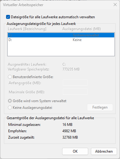This screenshot has width=120, height=159.
Task: Choose Benutzerdefinierte Größe radio option
Action: point(10,77)
